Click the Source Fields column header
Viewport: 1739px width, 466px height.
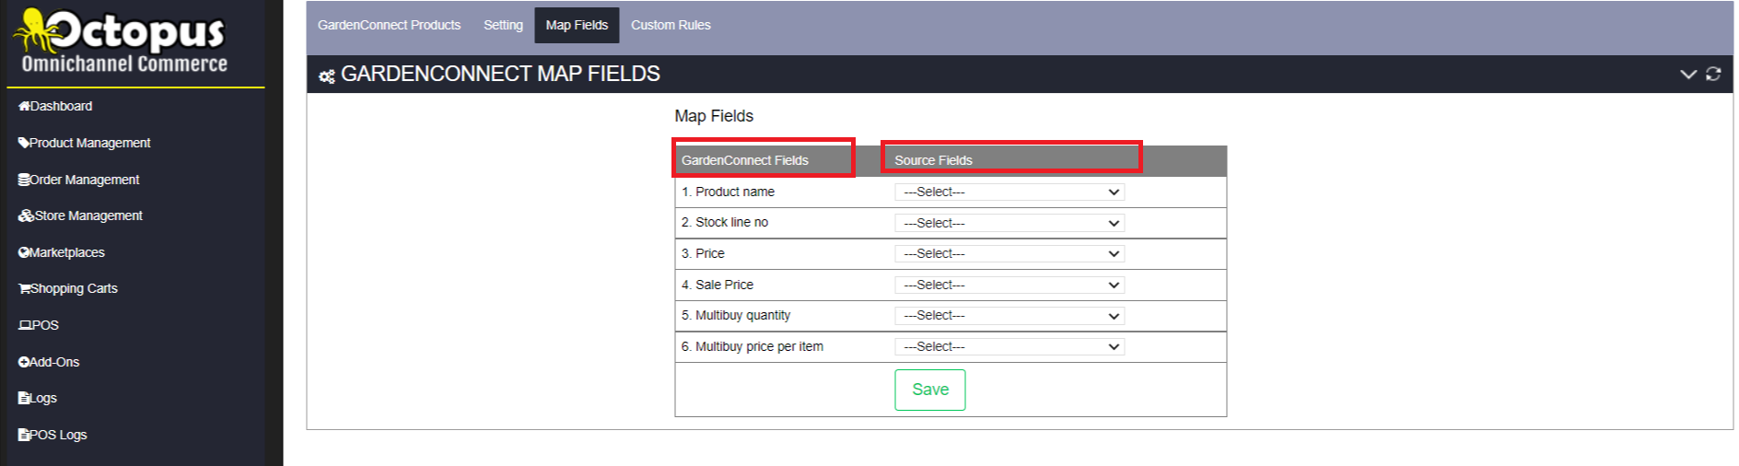(933, 160)
